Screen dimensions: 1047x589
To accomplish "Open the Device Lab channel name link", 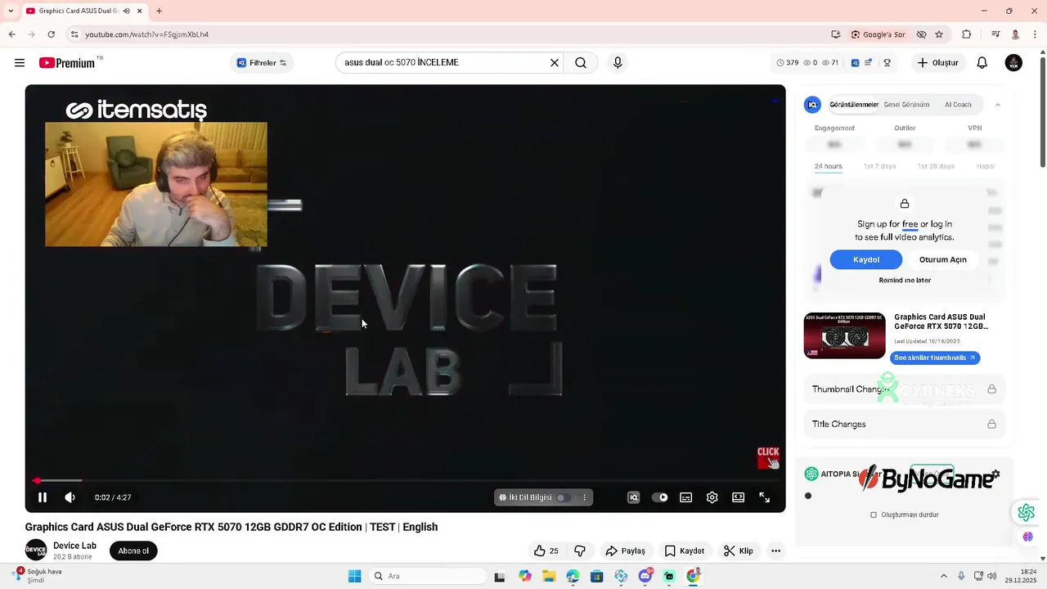I will point(74,546).
